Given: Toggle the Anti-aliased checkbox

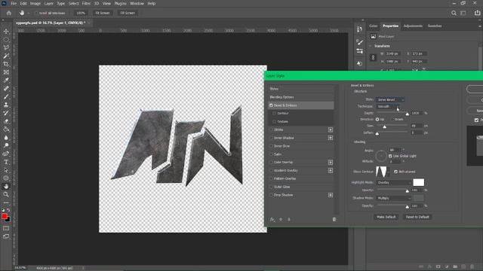Looking at the screenshot, I should pyautogui.click(x=395, y=172).
